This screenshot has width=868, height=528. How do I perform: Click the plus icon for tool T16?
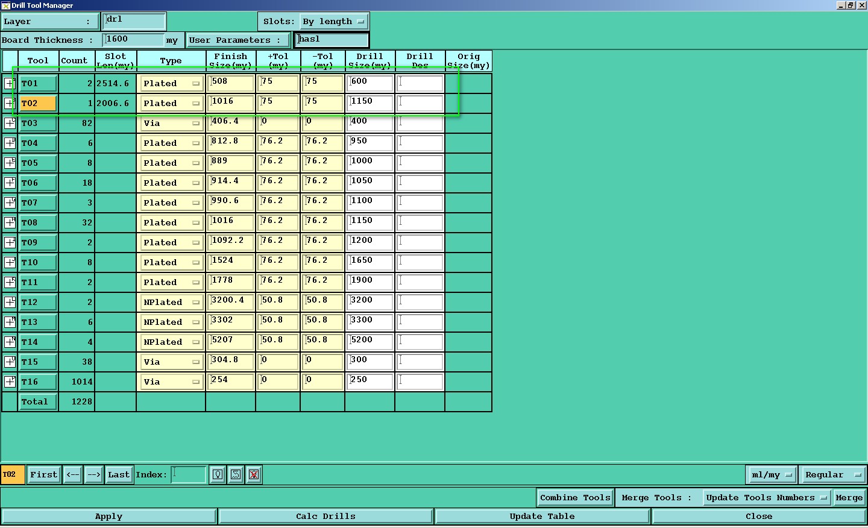click(10, 382)
